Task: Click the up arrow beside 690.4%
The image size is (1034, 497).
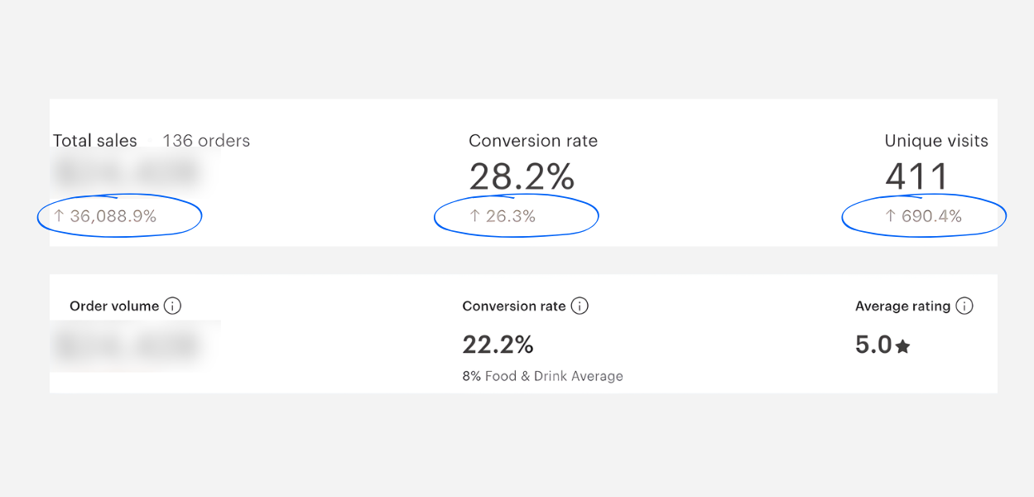Action: [x=891, y=216]
